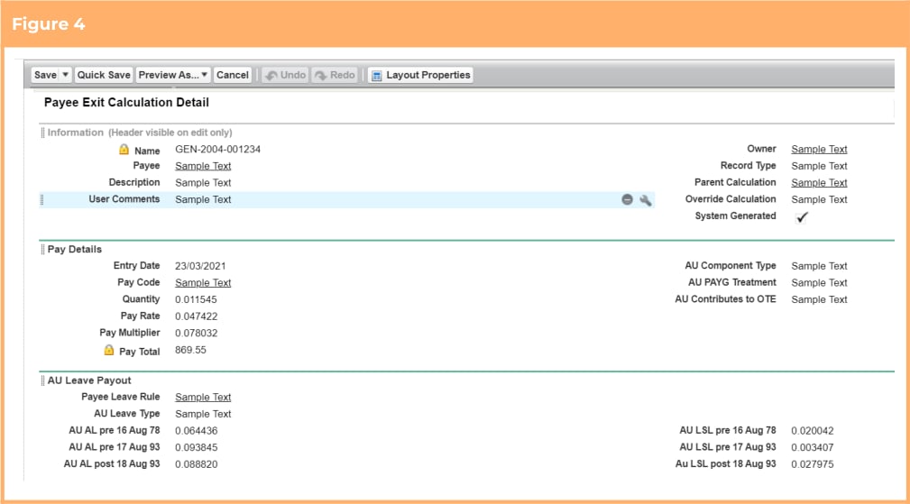The image size is (910, 504).
Task: Remove the User Comments field with minus icon
Action: [x=627, y=199]
